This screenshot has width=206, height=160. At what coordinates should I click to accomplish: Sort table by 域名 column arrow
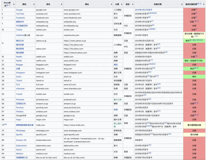point(62,4)
